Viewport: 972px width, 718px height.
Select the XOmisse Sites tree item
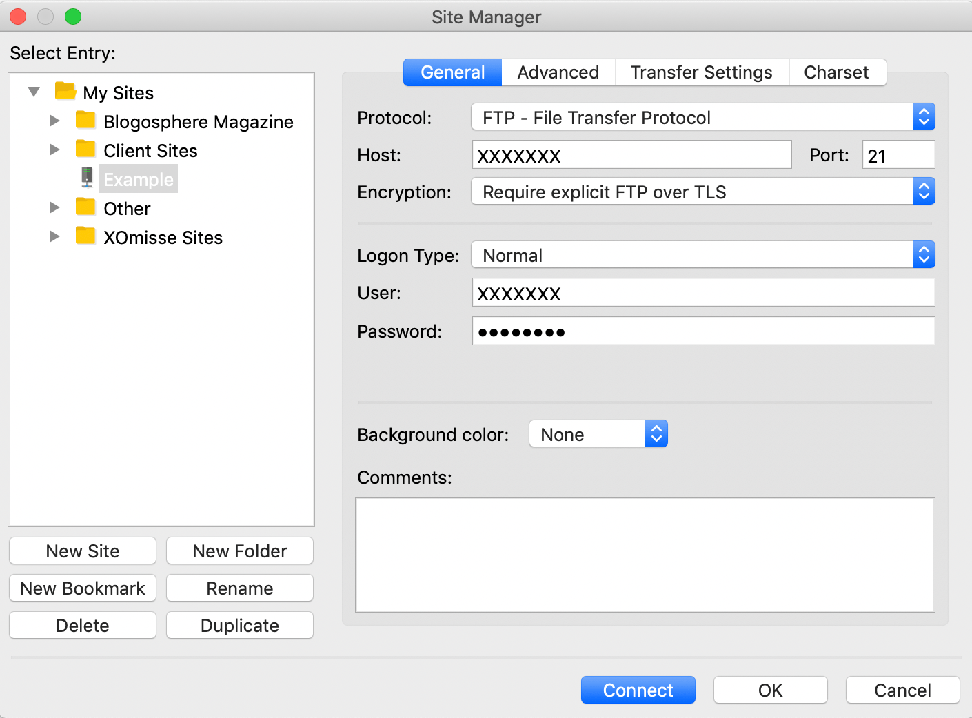pyautogui.click(x=163, y=237)
